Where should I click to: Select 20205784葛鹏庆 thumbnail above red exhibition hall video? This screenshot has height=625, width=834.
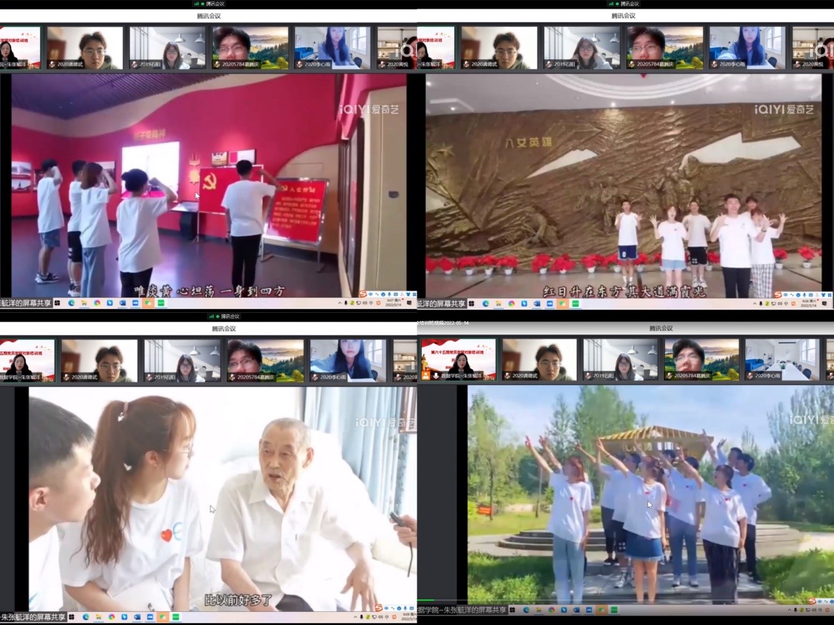[250, 48]
